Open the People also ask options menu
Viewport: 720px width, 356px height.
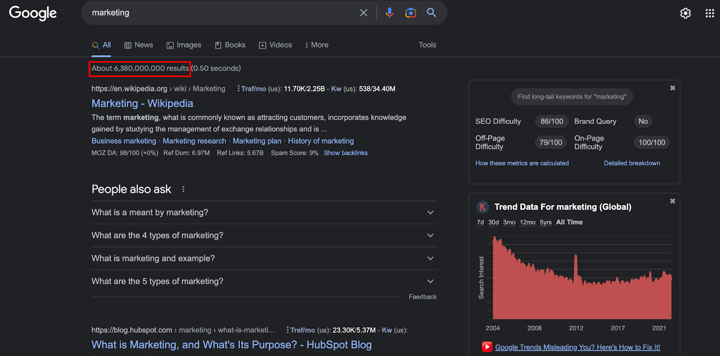coord(183,189)
